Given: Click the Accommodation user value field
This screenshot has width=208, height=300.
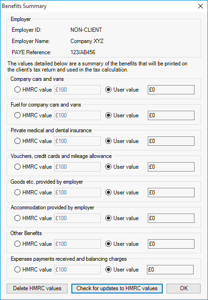Looking at the screenshot, I should pos(171,218).
